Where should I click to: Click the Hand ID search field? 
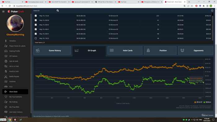click(44, 11)
